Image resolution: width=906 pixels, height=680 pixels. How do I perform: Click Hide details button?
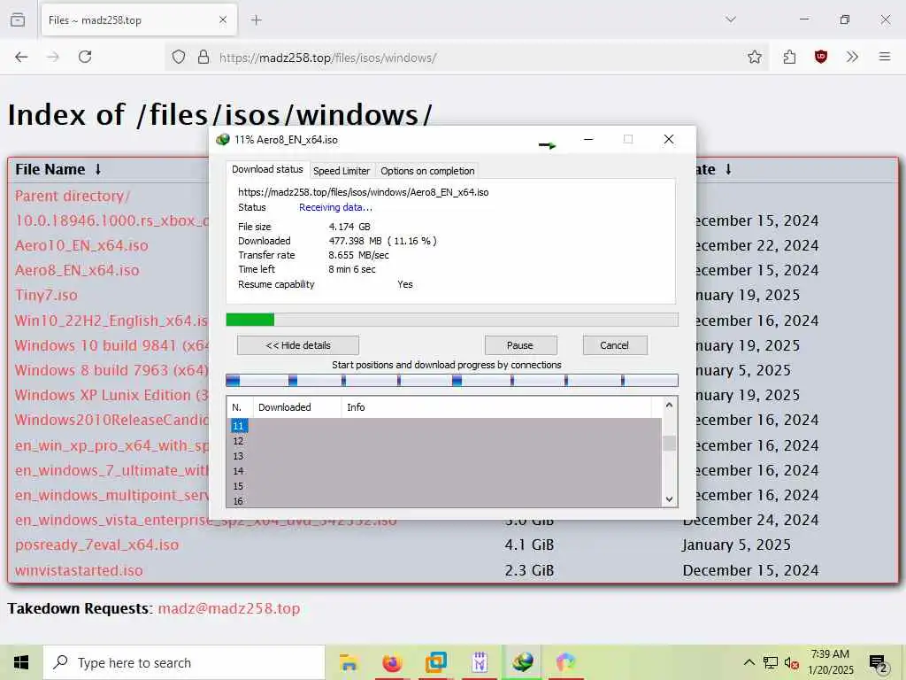point(298,345)
